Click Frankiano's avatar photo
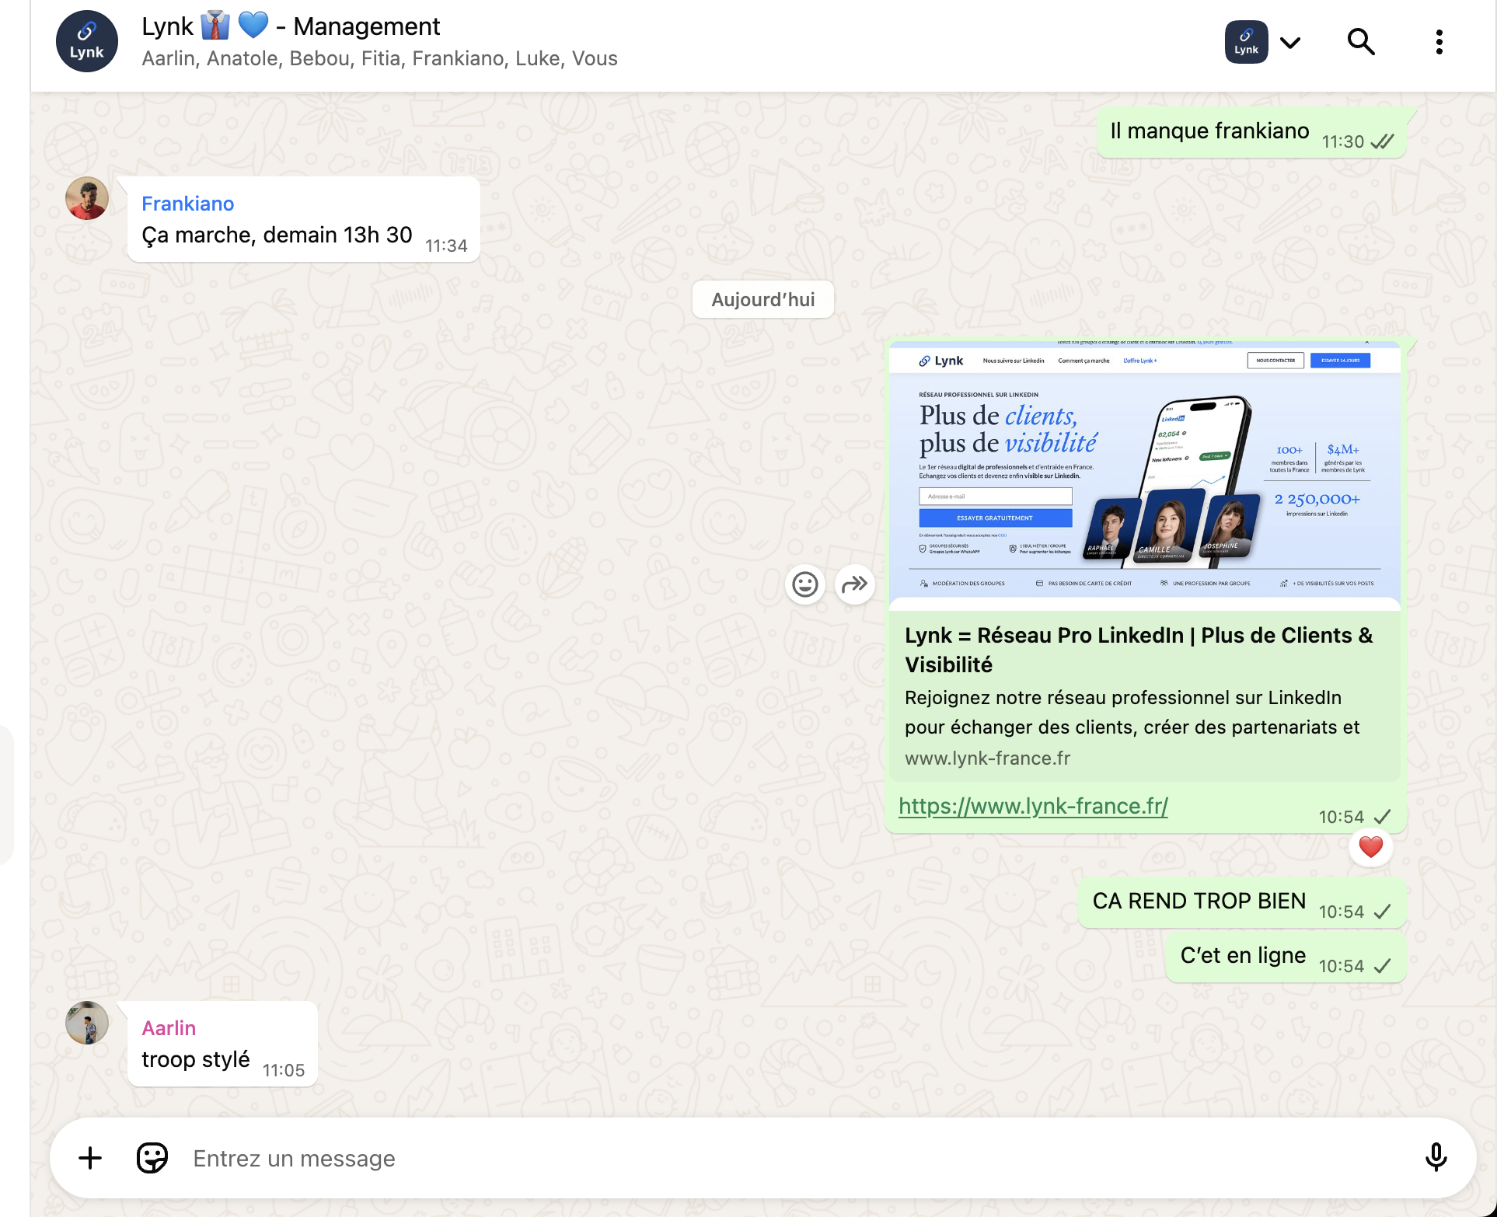Screen dimensions: 1497x1217 tap(87, 198)
